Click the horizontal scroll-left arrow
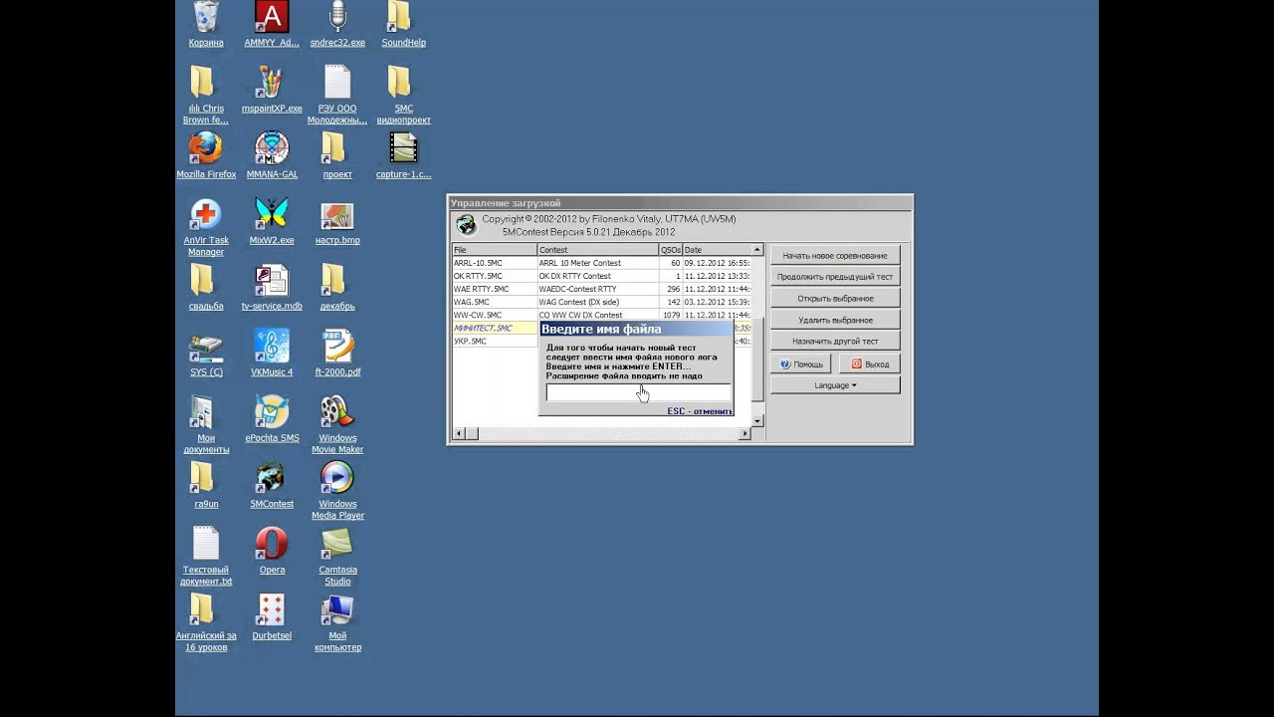 [x=459, y=433]
